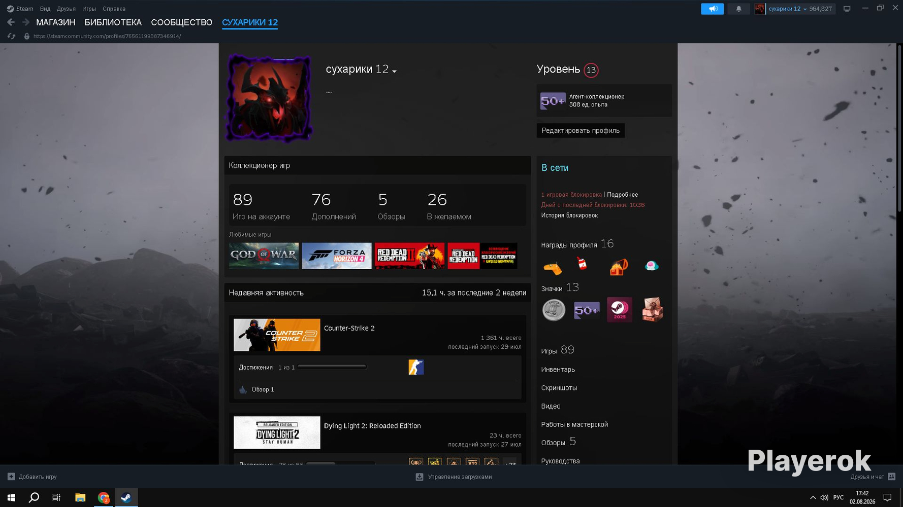Click the downloads icon beside Управление загрузками

click(420, 477)
